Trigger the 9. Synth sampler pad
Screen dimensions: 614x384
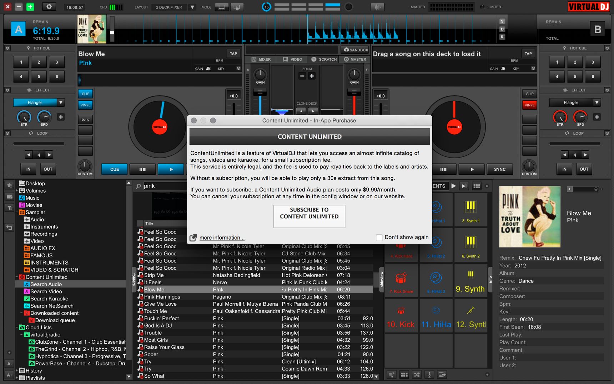[471, 280]
